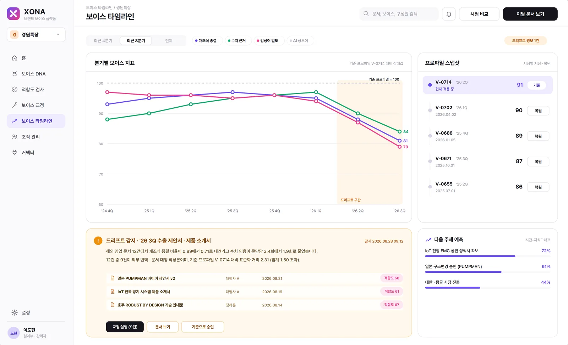The image size is (568, 345).
Task: Click 기준으로 승인 button
Action: (203, 327)
